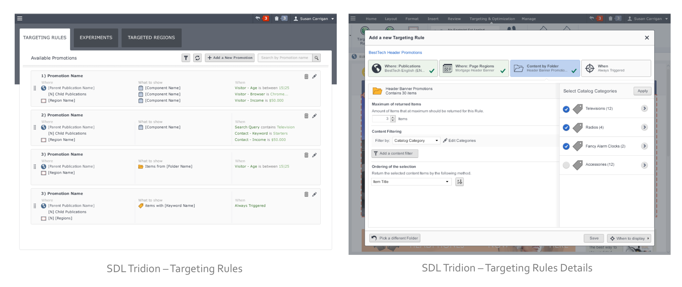Click trash badge icon in left window header
Screen dimensions: 682x287
pyautogui.click(x=281, y=19)
